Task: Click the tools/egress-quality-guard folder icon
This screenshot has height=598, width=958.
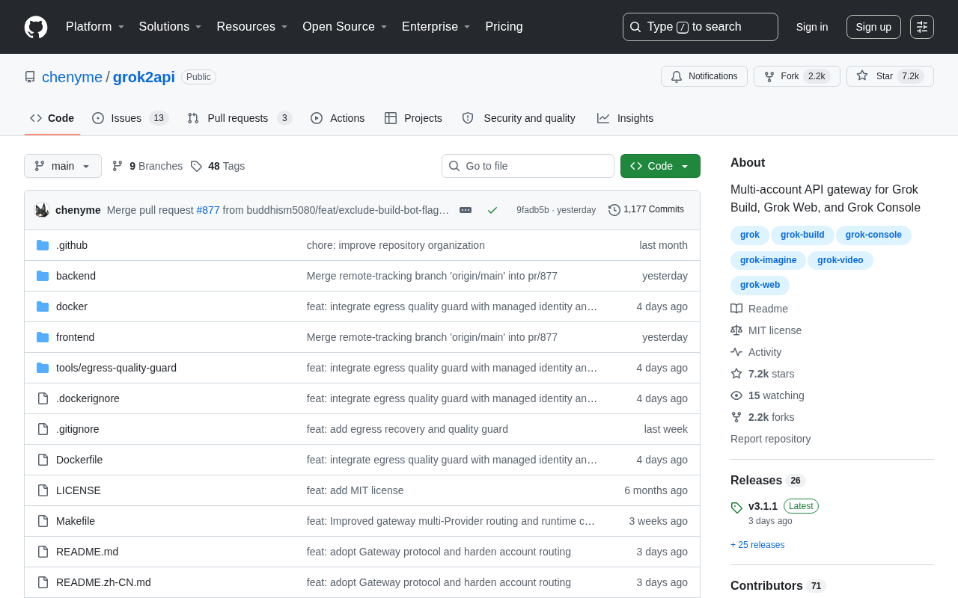Action: click(43, 368)
